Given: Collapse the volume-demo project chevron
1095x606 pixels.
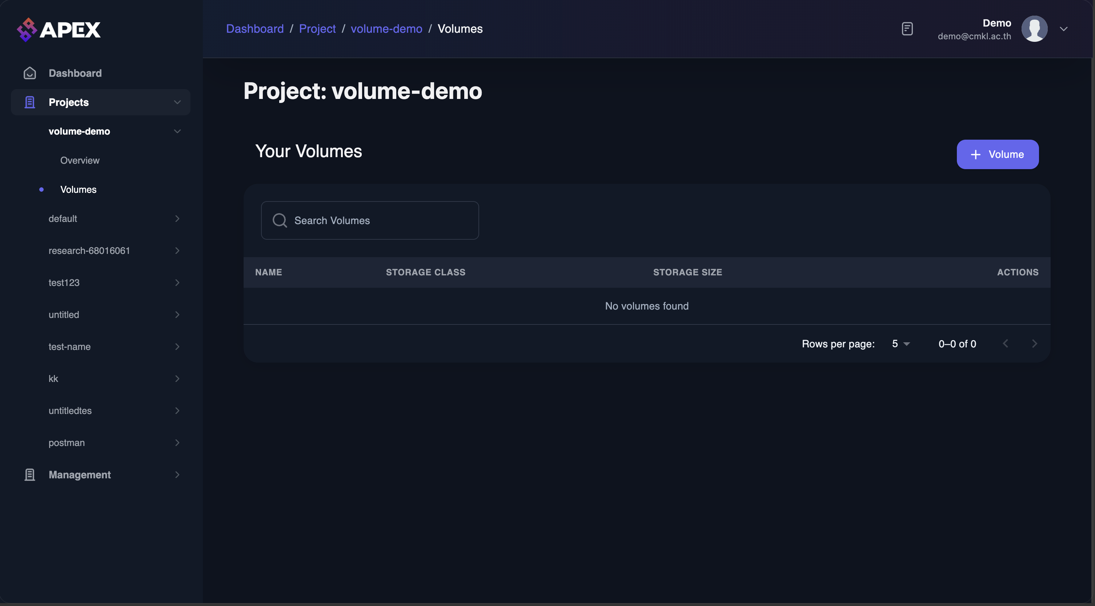Looking at the screenshot, I should [x=177, y=131].
